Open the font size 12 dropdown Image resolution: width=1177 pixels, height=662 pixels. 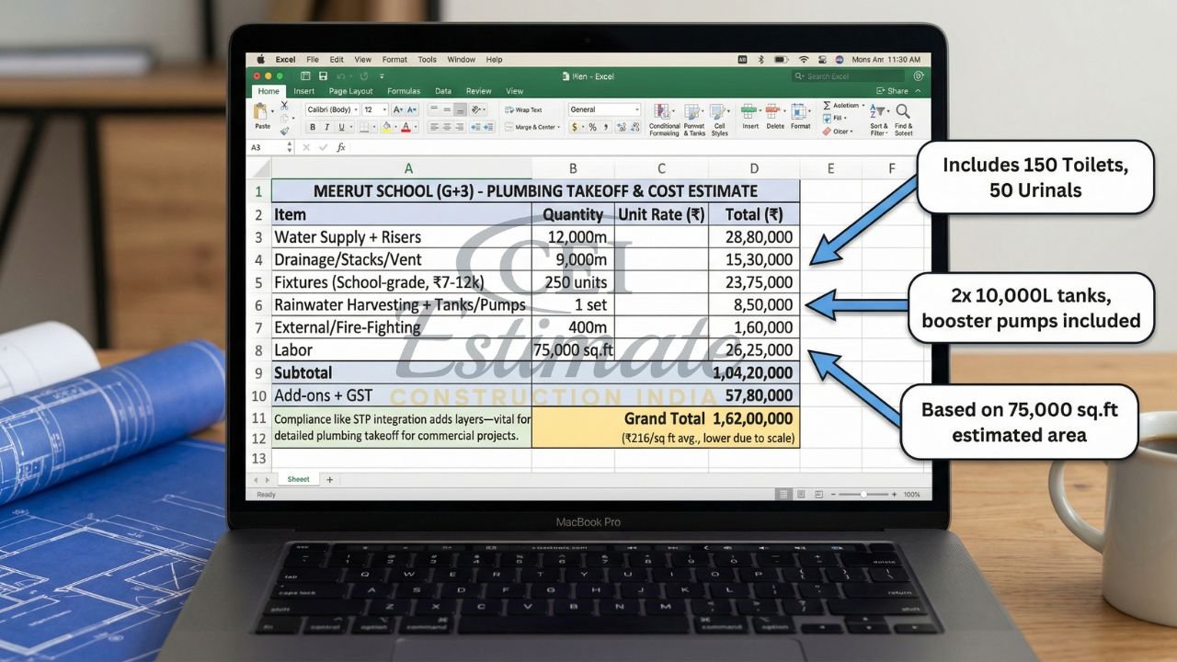(x=375, y=109)
